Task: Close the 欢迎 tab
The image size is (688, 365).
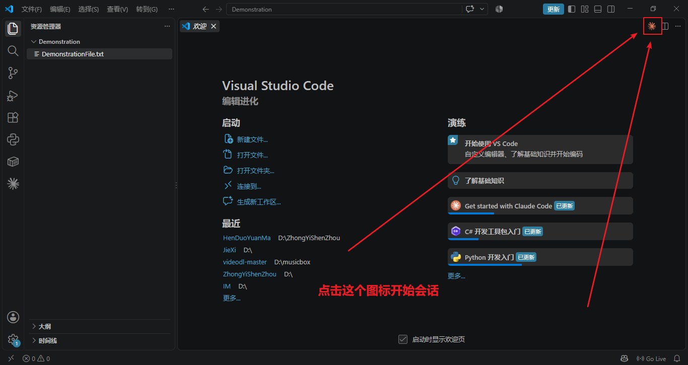Action: tap(214, 26)
